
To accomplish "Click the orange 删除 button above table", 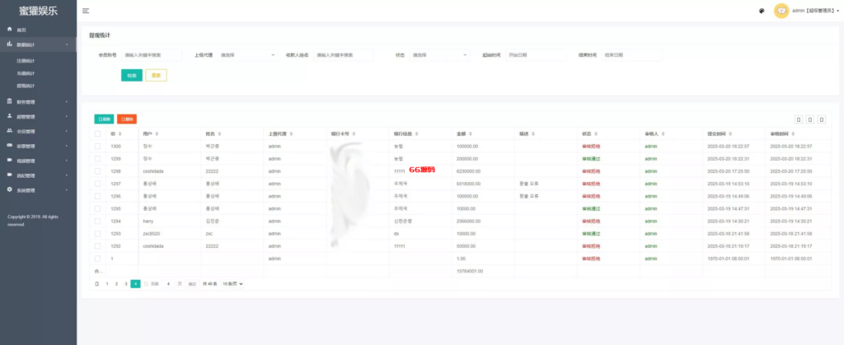I will click(126, 119).
